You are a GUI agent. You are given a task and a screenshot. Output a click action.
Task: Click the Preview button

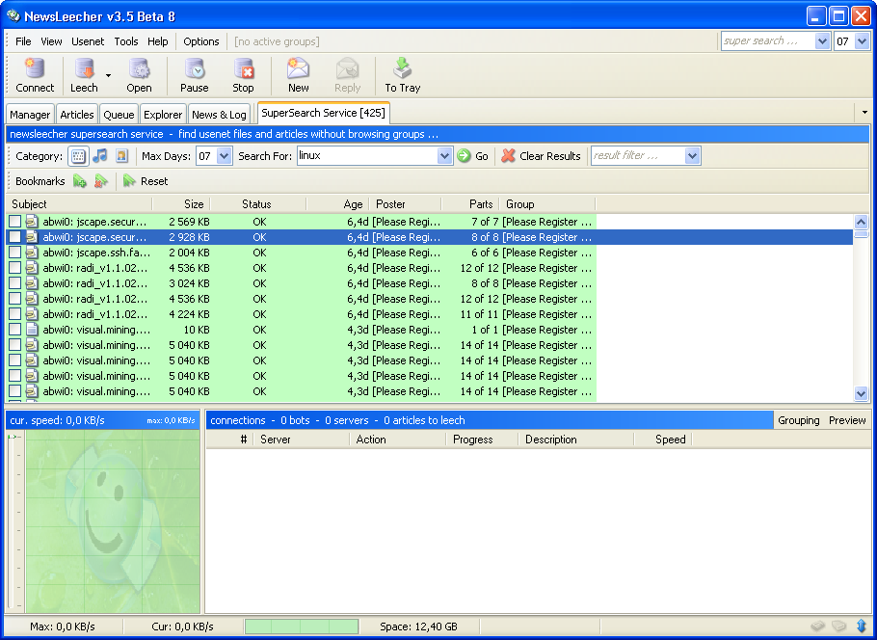[x=847, y=420]
